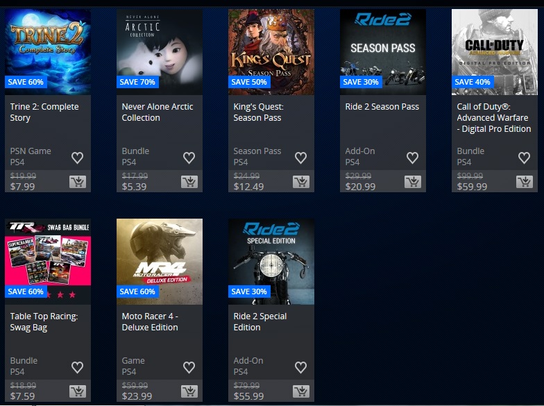The height and width of the screenshot is (406, 544).
Task: Add Ride 2 Special Edition to cart
Action: pos(301,391)
